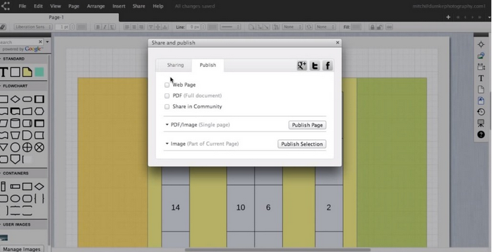Switch to the Sharing tab

click(x=175, y=65)
